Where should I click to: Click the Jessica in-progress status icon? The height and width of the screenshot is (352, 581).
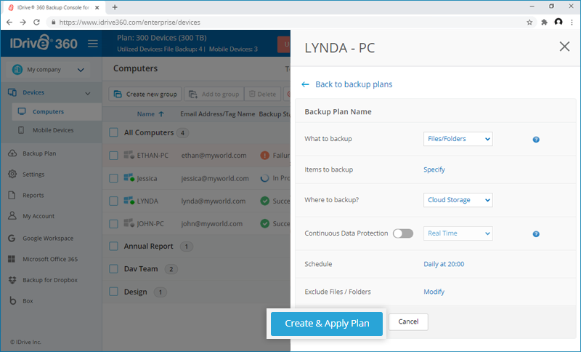click(x=264, y=178)
